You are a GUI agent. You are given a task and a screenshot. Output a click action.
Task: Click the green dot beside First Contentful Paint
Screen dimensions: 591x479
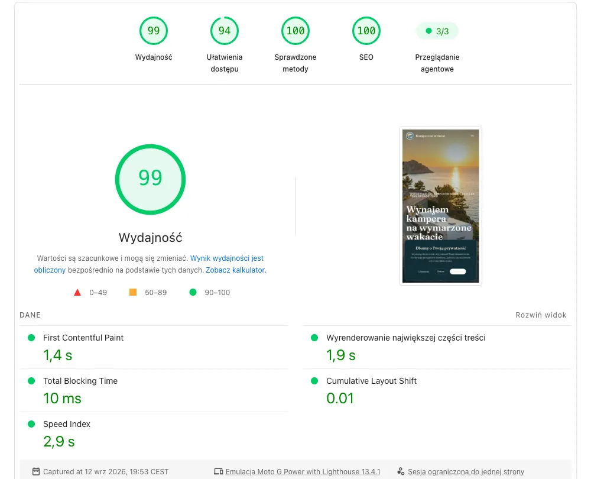coord(31,338)
